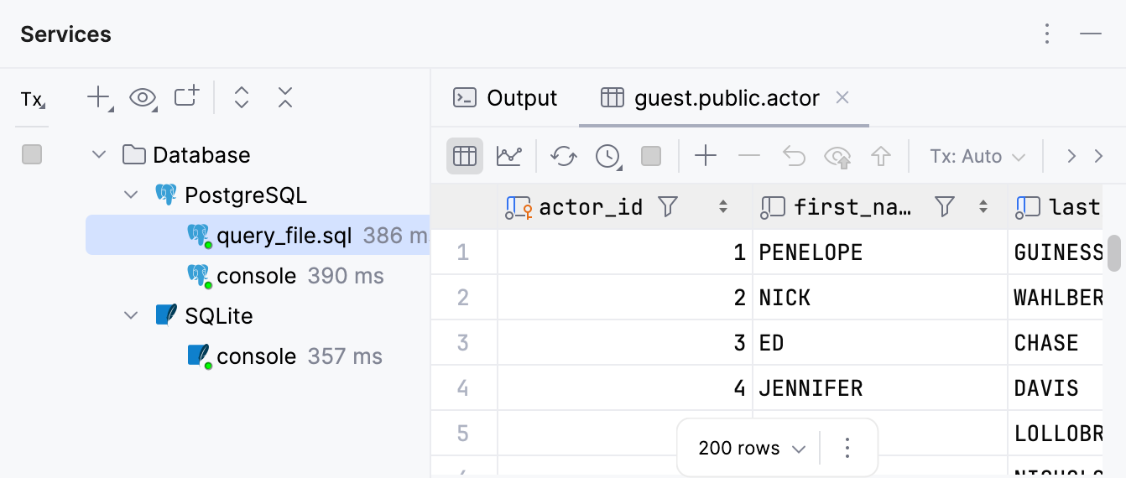The width and height of the screenshot is (1126, 478).
Task: Open the Tx: Auto dropdown
Action: click(977, 157)
